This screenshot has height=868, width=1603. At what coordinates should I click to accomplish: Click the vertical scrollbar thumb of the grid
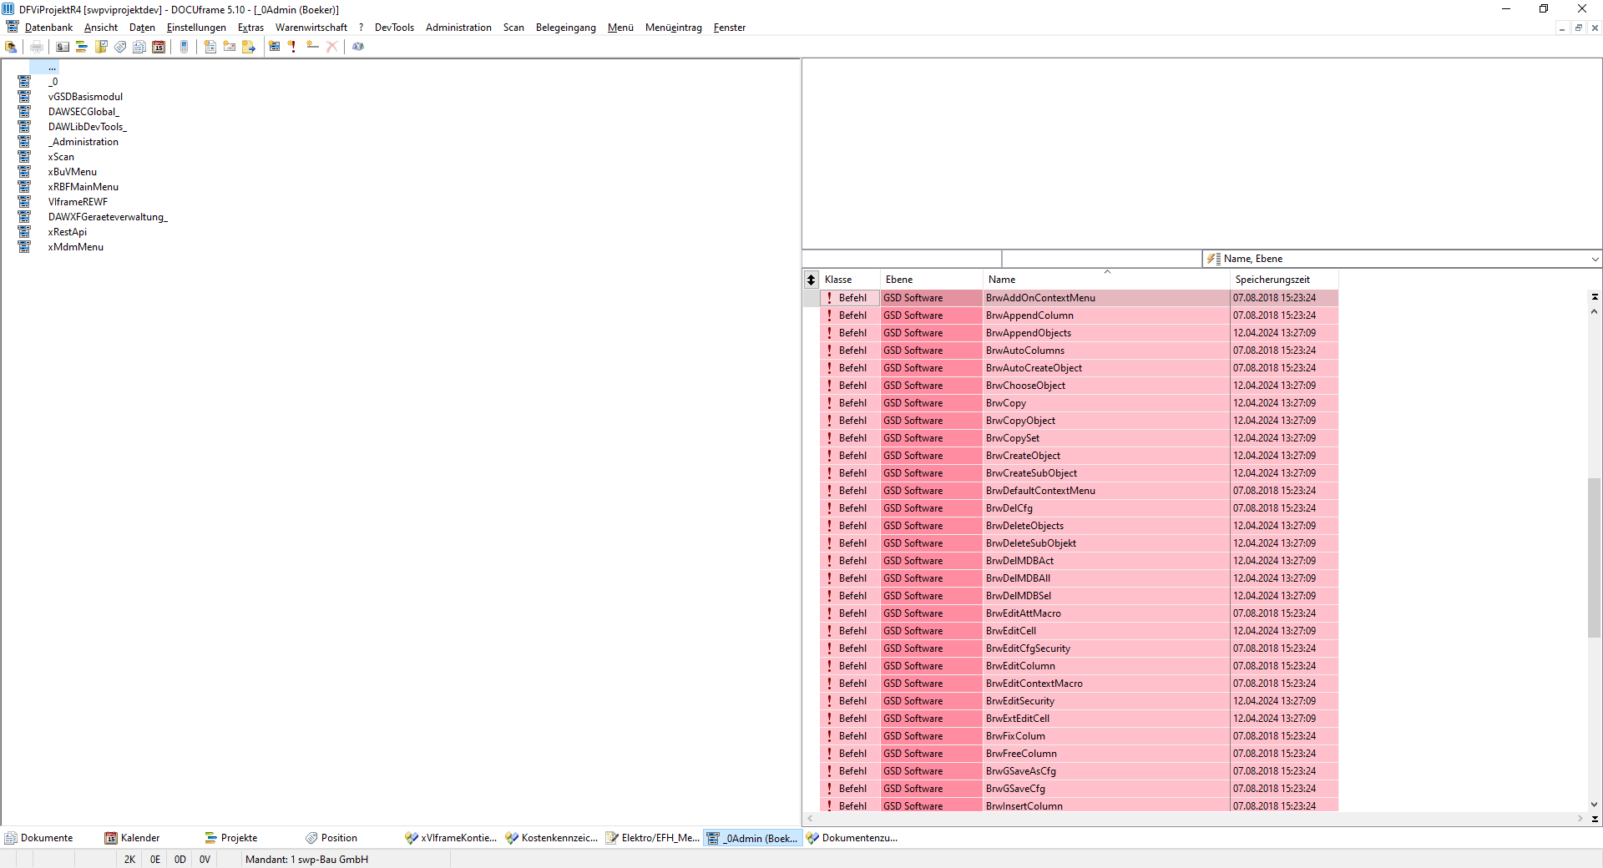tap(1595, 558)
